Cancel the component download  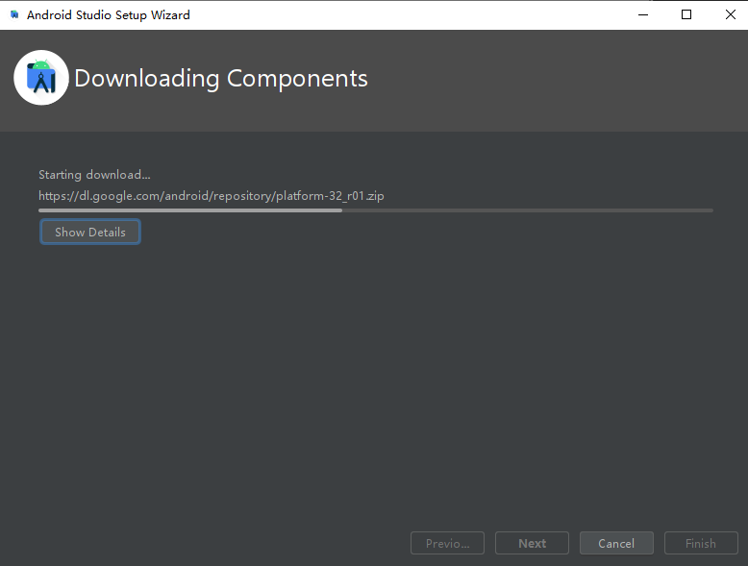pos(616,543)
